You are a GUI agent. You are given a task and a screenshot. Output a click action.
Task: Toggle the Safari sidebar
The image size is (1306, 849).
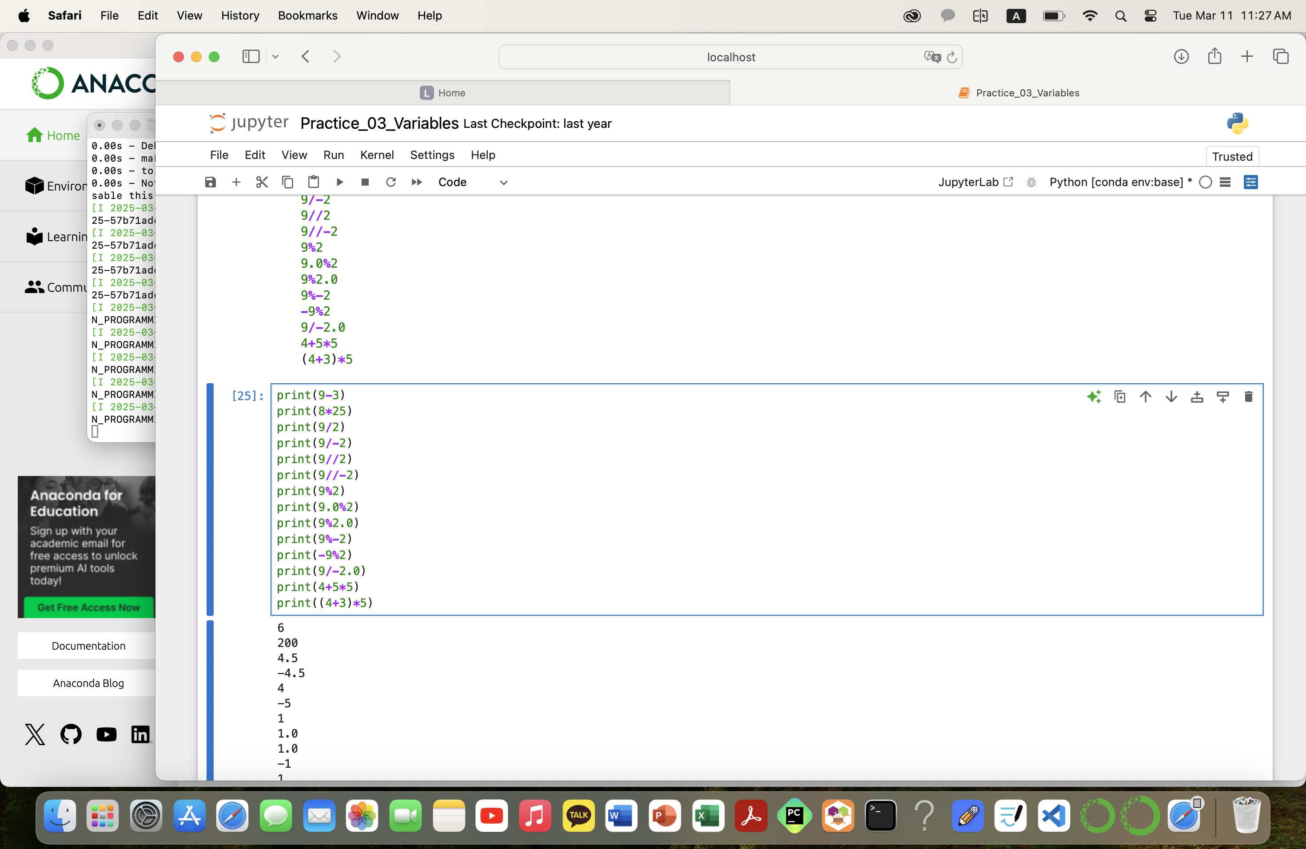[x=251, y=56]
